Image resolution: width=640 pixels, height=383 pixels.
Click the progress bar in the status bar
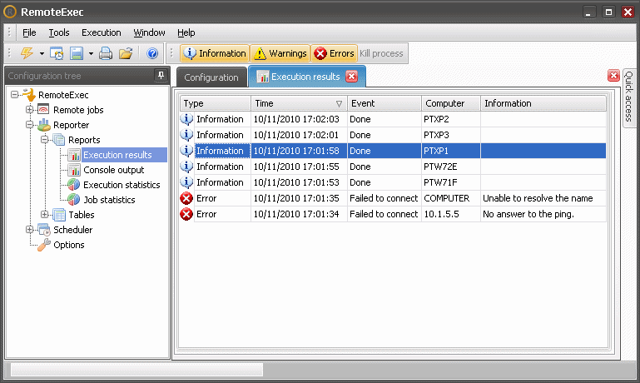tap(136, 370)
